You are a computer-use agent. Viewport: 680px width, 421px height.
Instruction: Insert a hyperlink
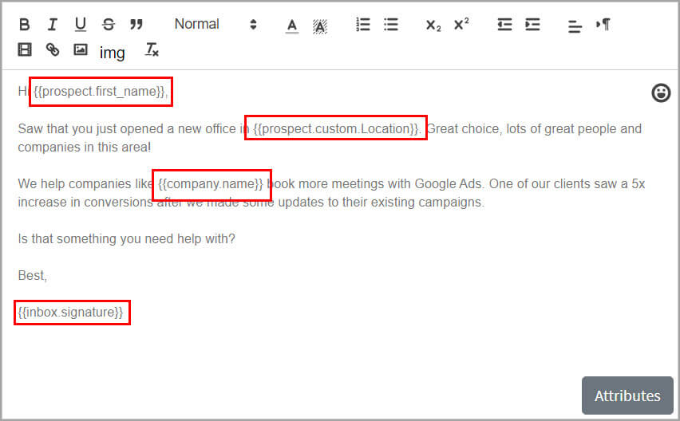point(53,50)
